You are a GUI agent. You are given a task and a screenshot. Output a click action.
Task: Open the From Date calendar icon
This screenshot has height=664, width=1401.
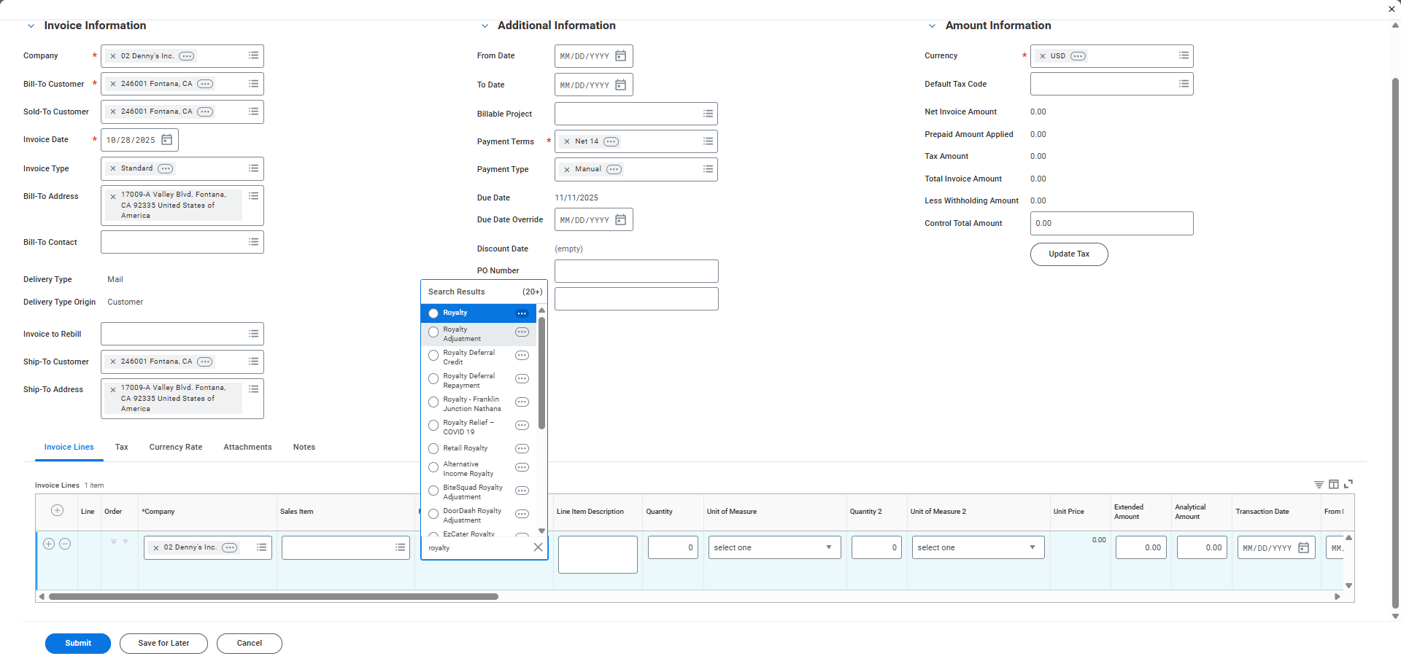620,56
